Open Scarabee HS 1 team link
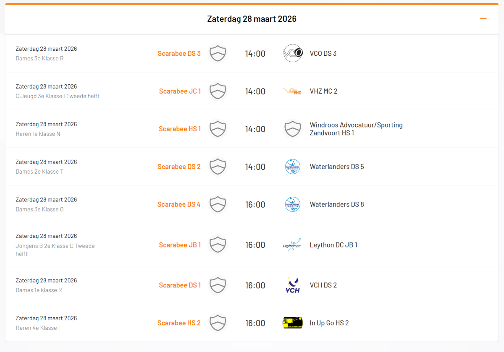The width and height of the screenshot is (504, 352). (x=180, y=129)
